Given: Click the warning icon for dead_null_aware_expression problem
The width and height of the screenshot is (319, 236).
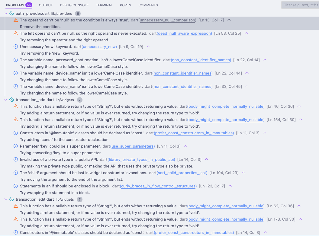Looking at the screenshot, I should click(16, 33).
